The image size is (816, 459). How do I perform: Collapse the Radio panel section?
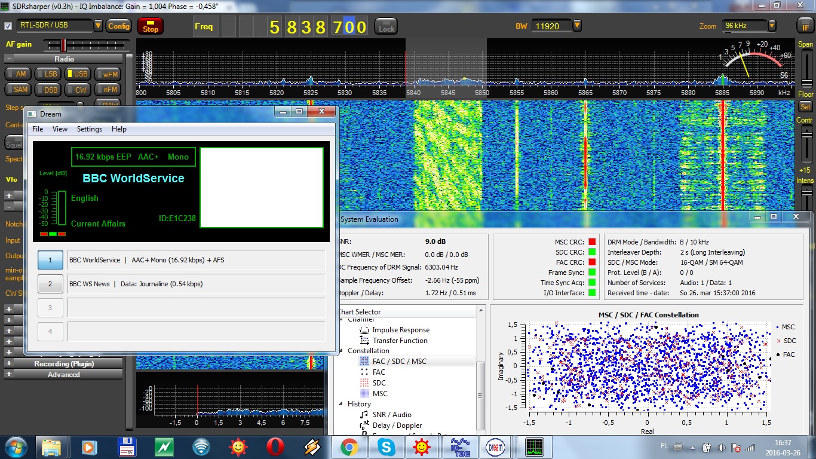(x=8, y=59)
